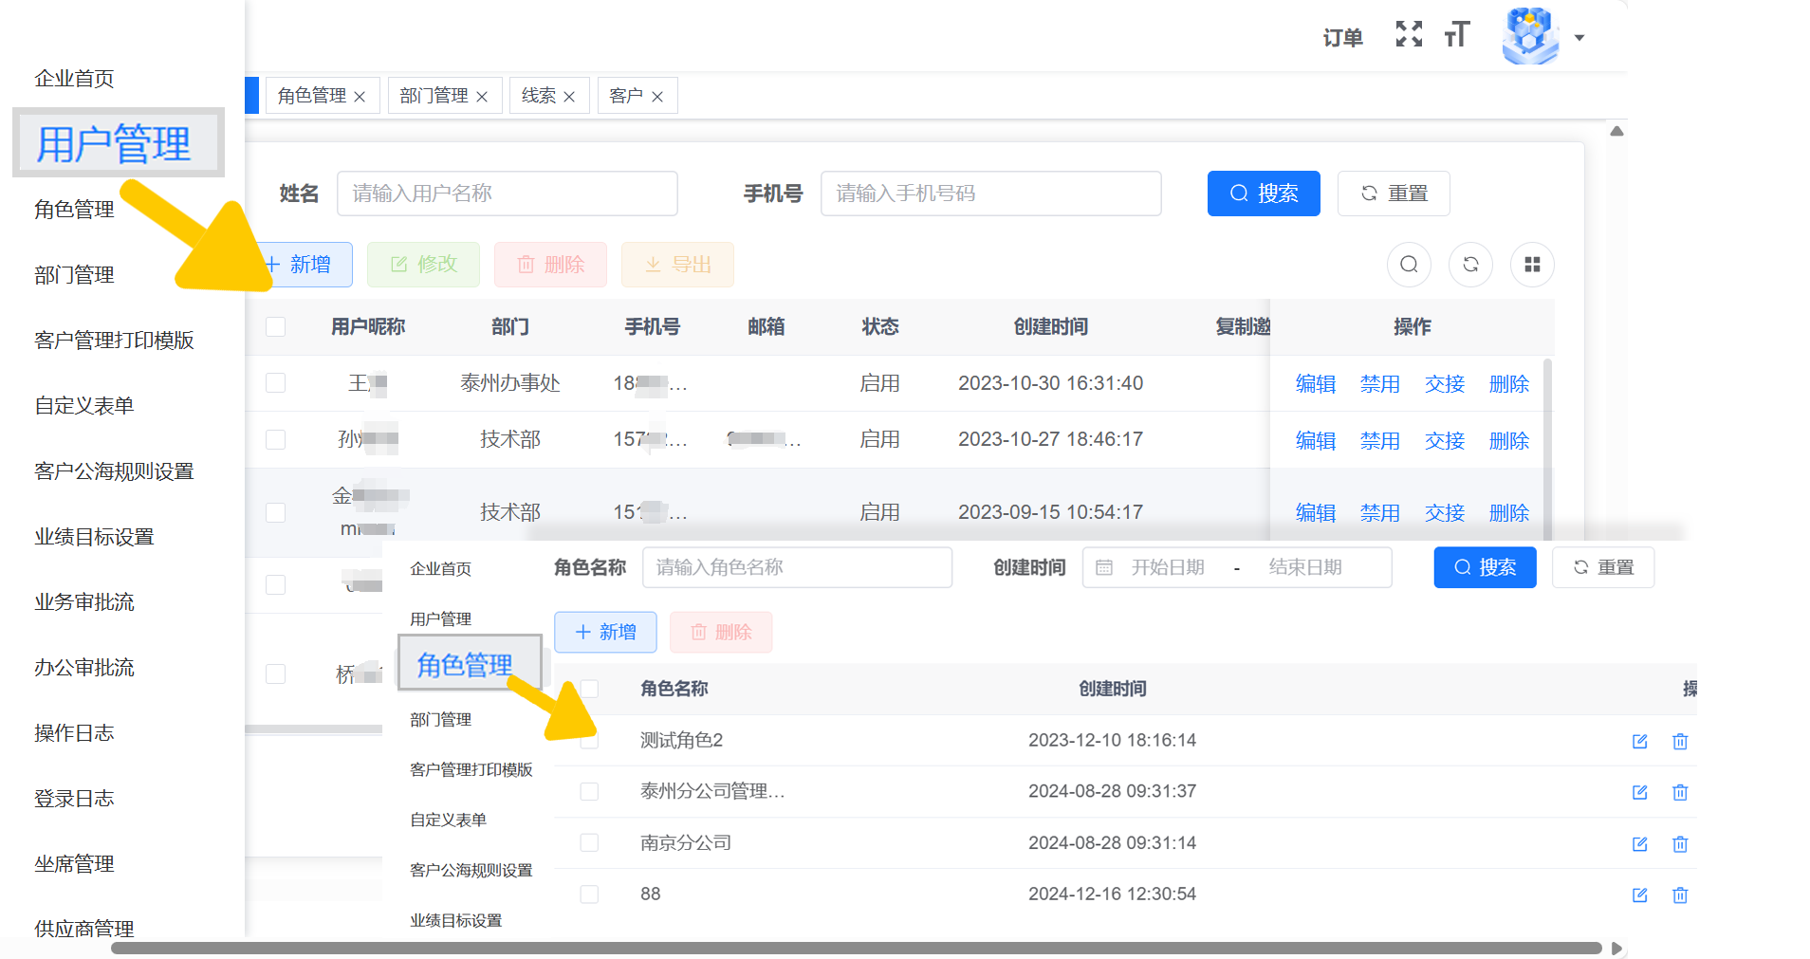The height and width of the screenshot is (959, 1810).
Task: Click 交接 link for 2023-10-27 user row
Action: click(x=1444, y=441)
